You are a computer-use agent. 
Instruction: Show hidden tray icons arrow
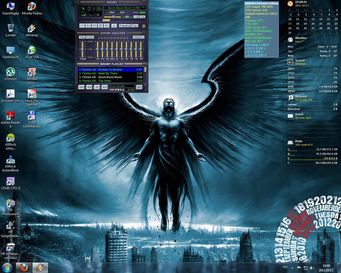[293, 268]
